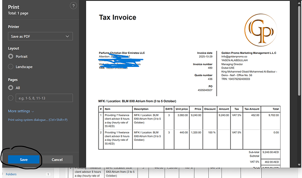Image resolution: width=302 pixels, height=178 pixels.
Task: Open the print dialog help icon
Action: (x=73, y=6)
